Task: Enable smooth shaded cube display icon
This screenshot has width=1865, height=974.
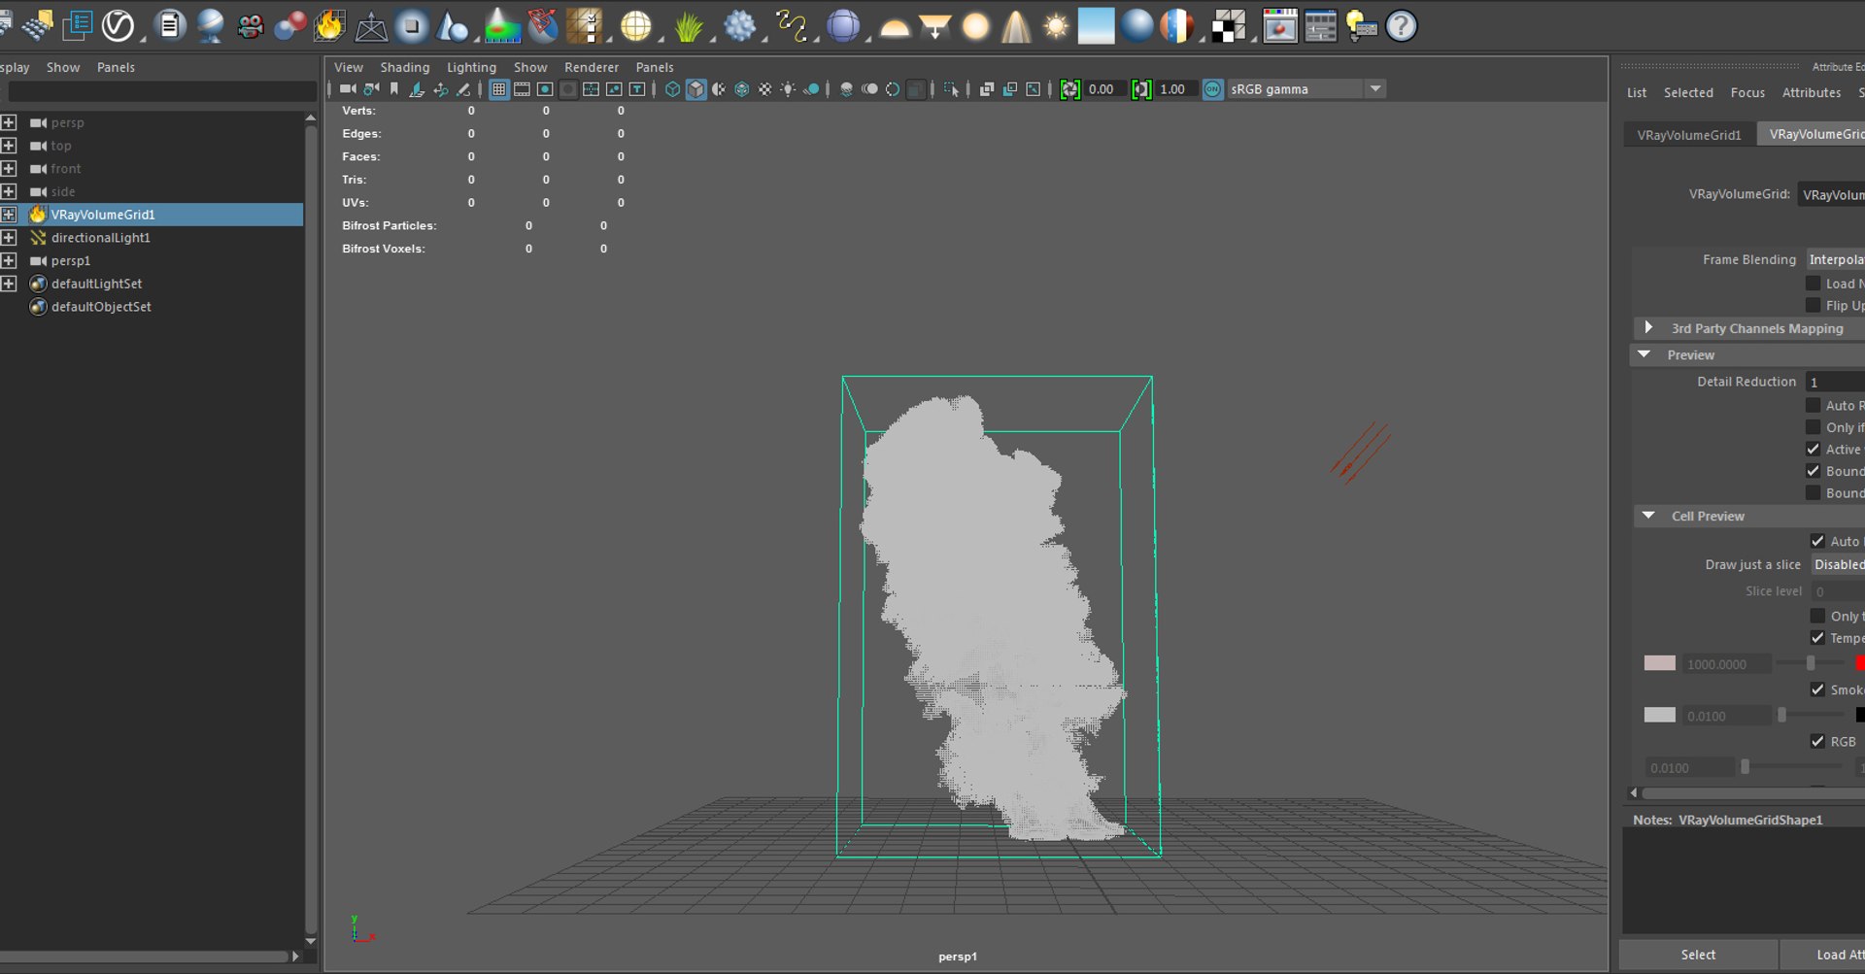Action: pos(696,89)
